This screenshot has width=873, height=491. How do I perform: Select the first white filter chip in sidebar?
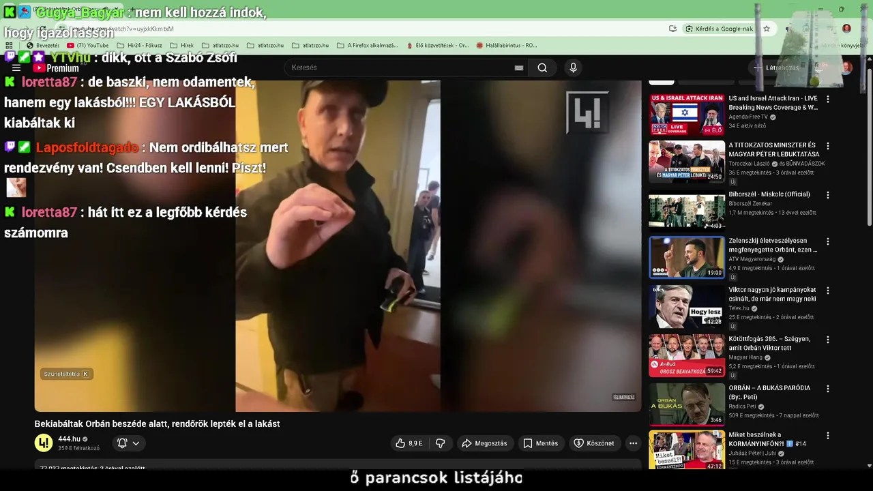[x=661, y=83]
